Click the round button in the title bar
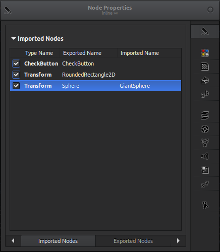Image resolution: width=220 pixels, height=252 pixels. [x=210, y=10]
